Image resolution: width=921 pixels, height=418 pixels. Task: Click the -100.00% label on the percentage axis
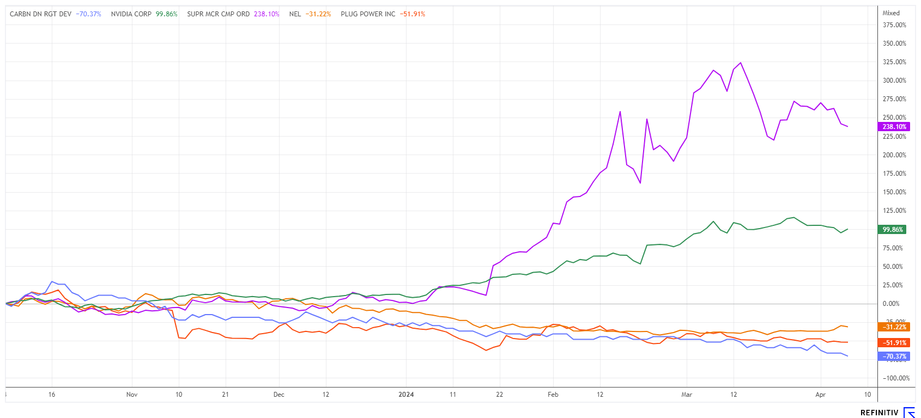pyautogui.click(x=896, y=378)
